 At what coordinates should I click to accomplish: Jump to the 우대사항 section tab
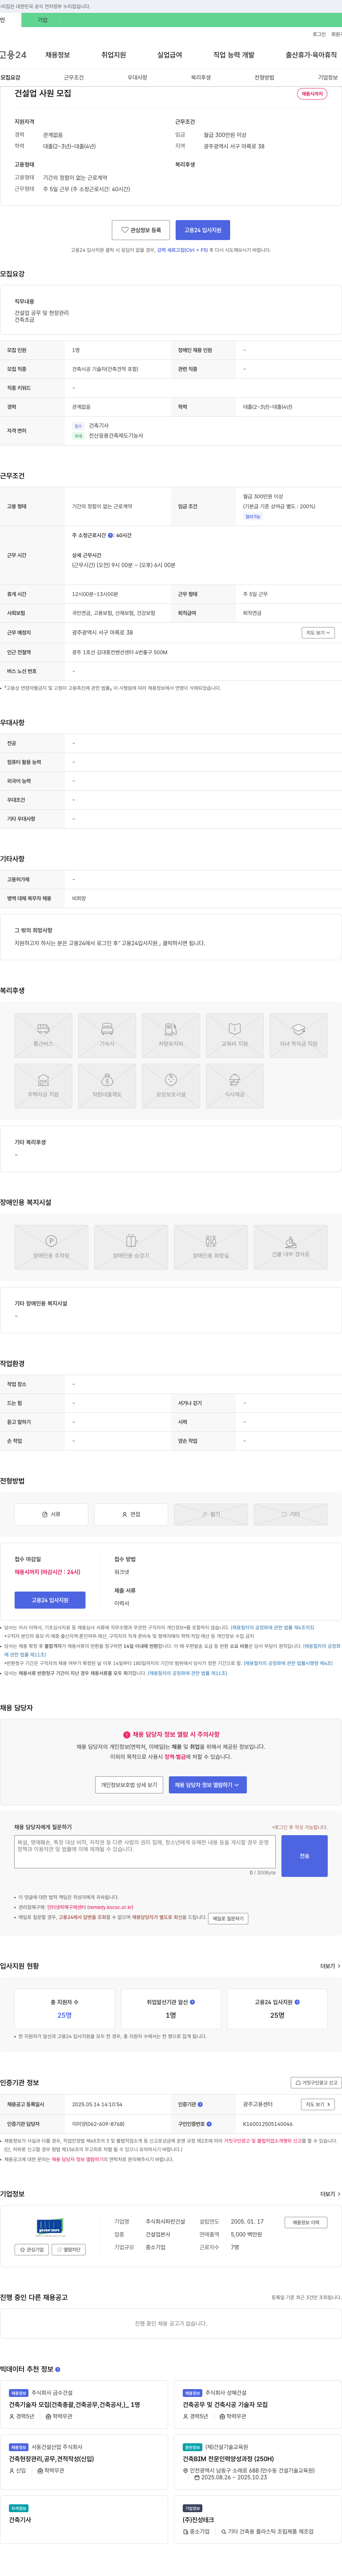137,77
